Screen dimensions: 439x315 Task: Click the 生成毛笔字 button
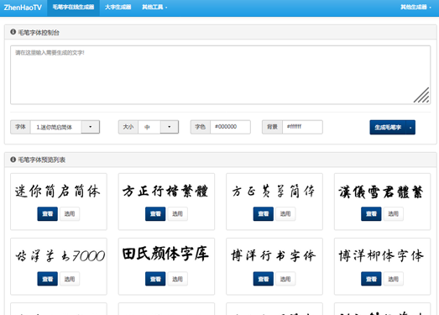(x=388, y=127)
